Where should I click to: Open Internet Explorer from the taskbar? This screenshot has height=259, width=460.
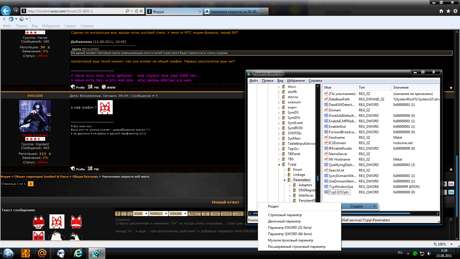(78, 253)
